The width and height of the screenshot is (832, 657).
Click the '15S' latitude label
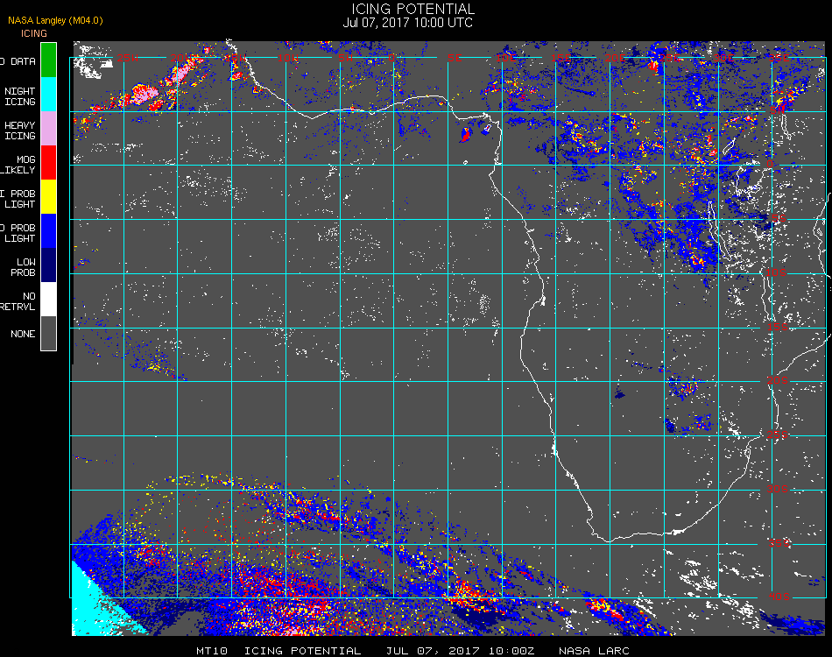(x=778, y=327)
